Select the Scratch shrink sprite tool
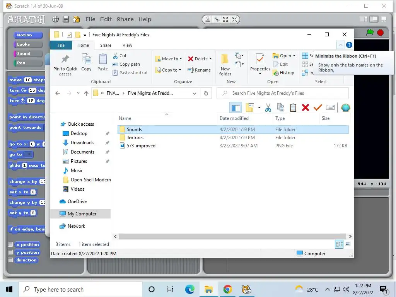396x297 pixels. [234, 19]
